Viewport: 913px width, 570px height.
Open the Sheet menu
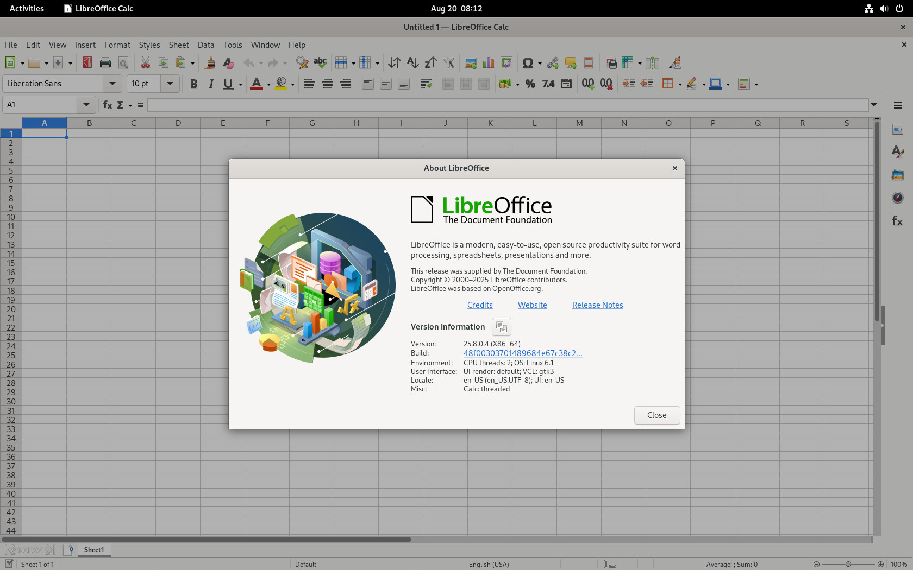[x=179, y=45]
